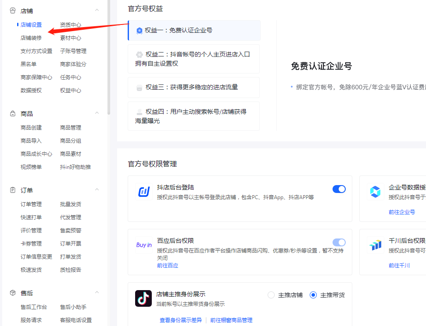Collapse the 店铺 sidebar section

(x=97, y=11)
